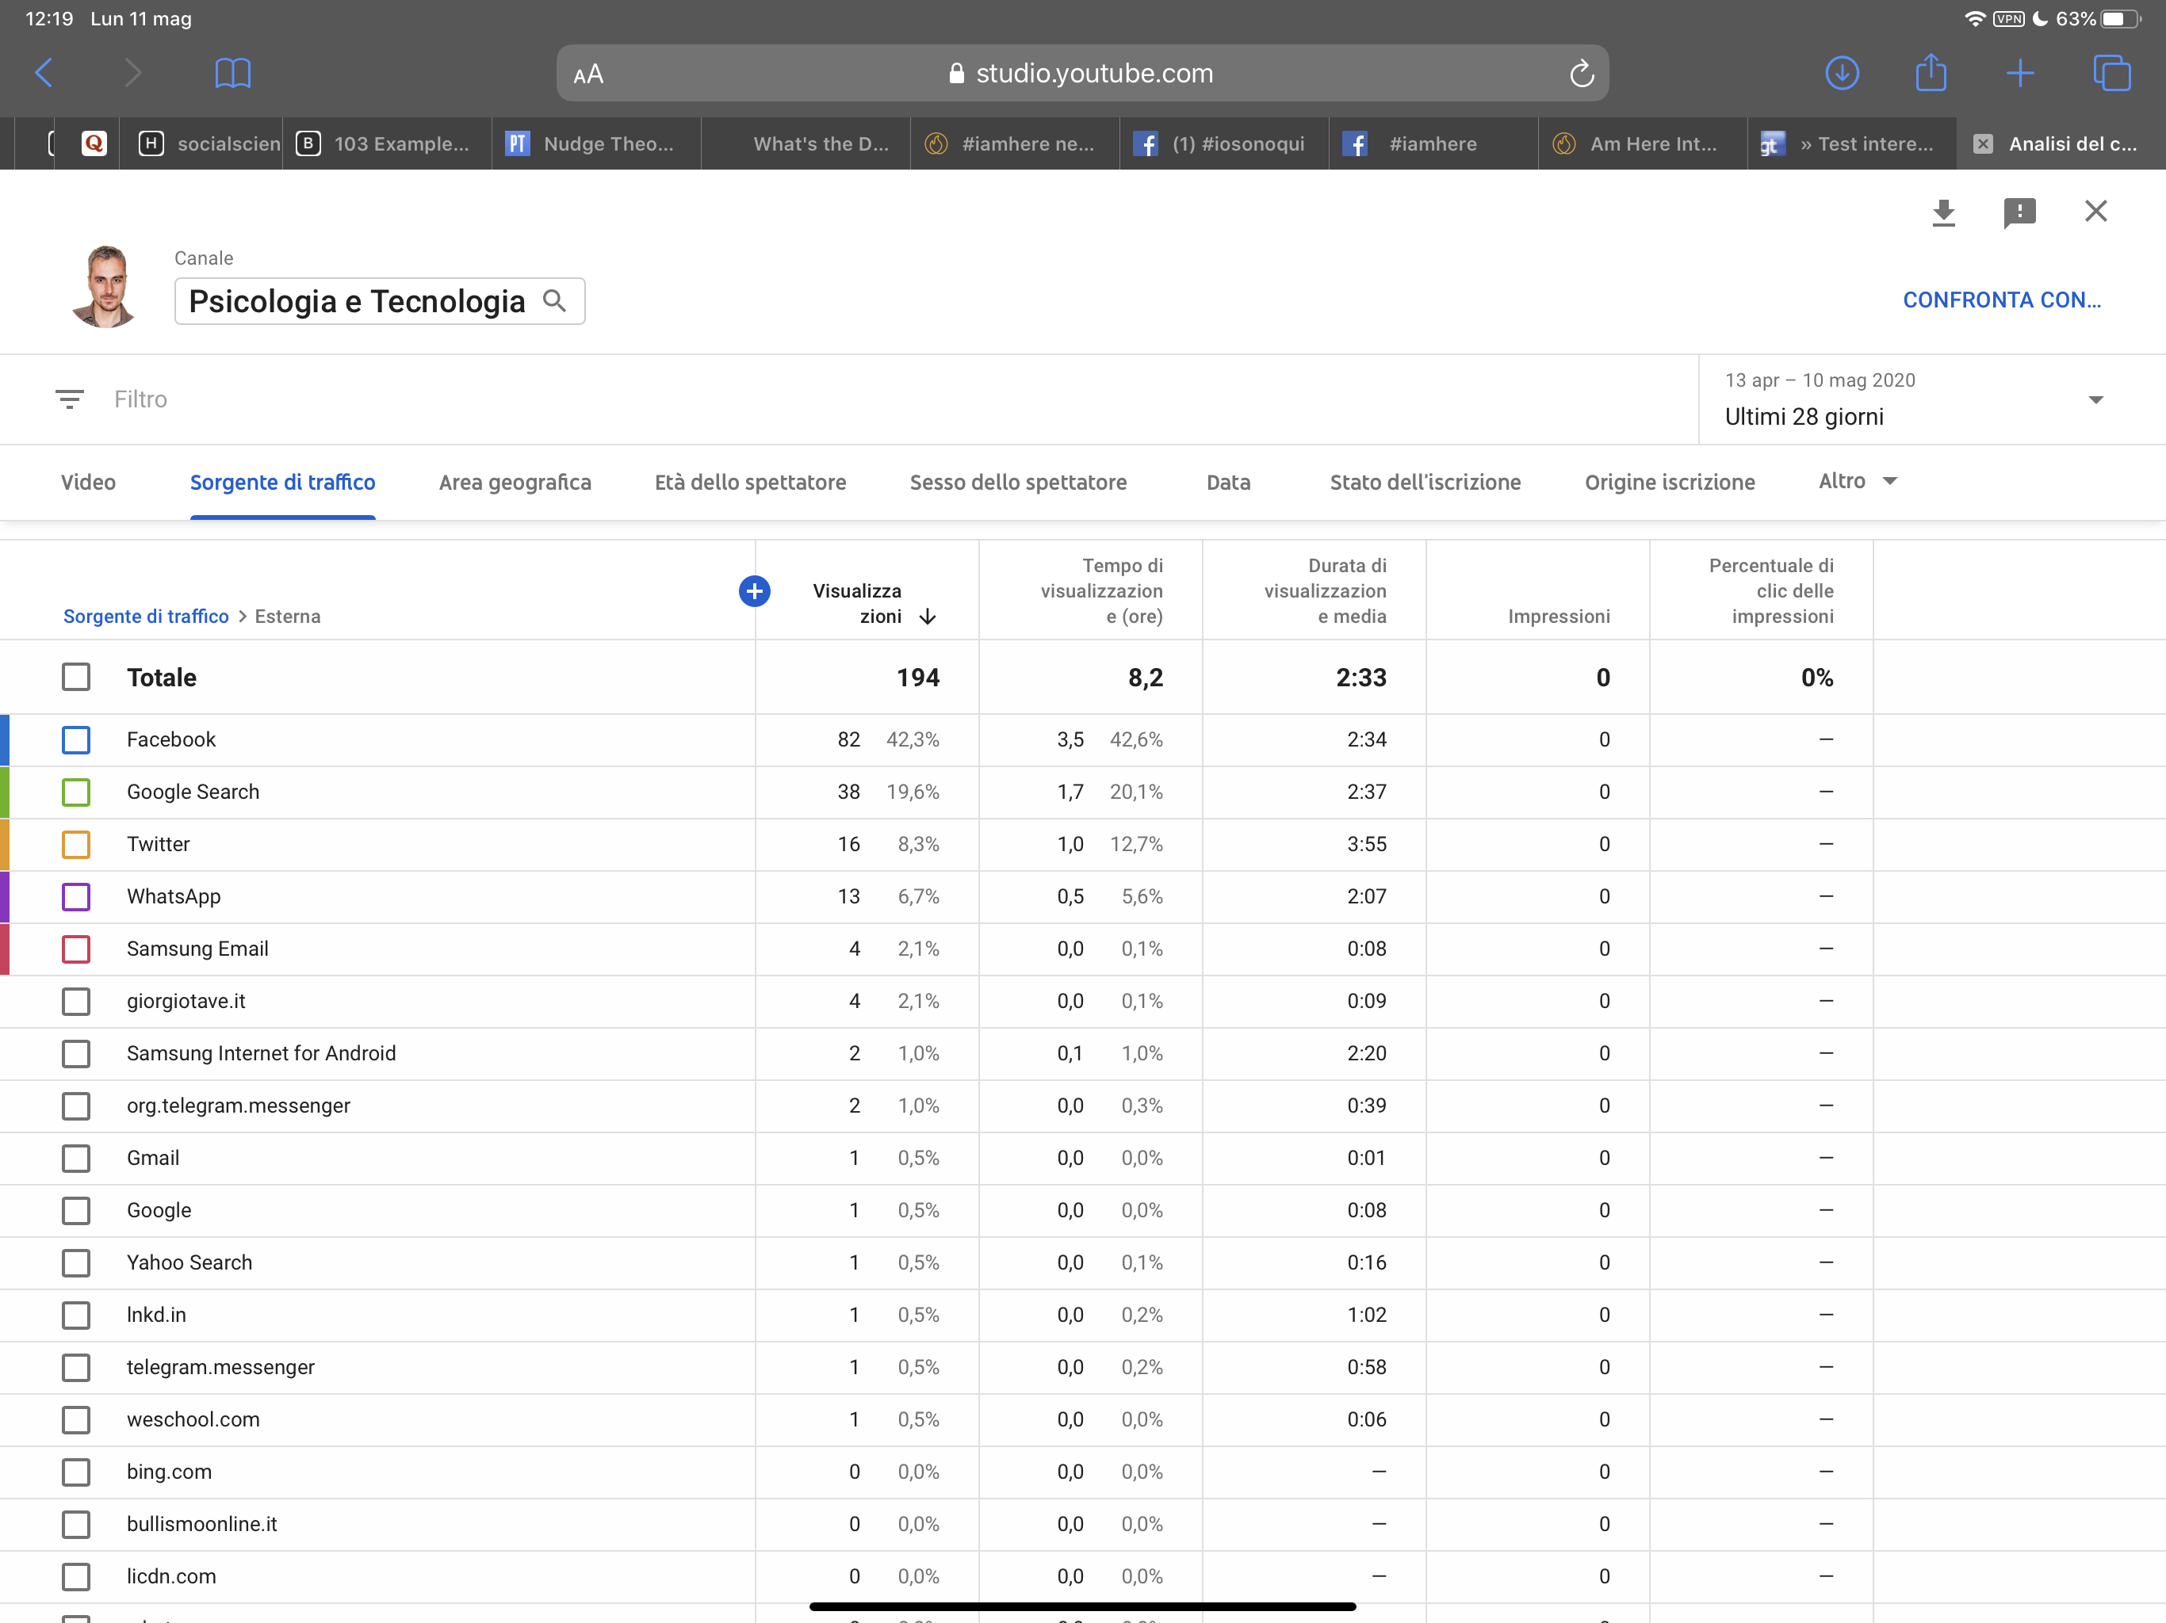Viewport: 2166px width, 1623px height.
Task: Show all open tabs overview
Action: (x=2111, y=74)
